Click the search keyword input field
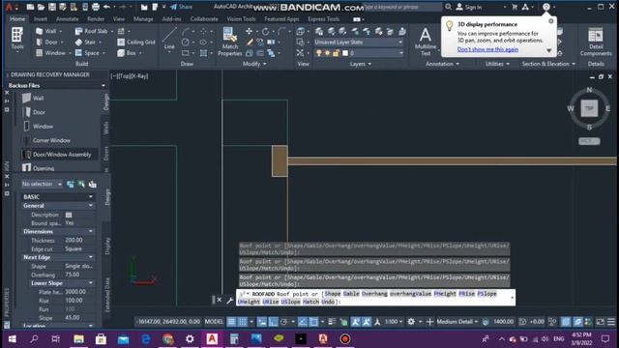The height and width of the screenshot is (348, 619). [402, 7]
